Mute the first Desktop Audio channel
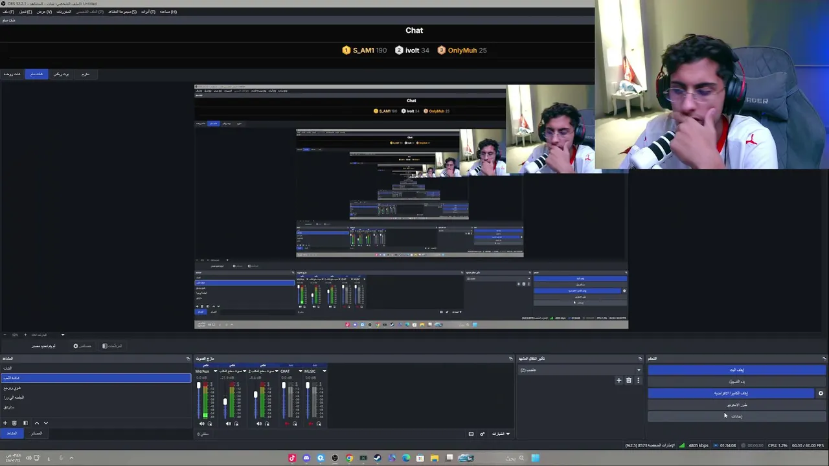Viewport: 829px width, 466px height. (x=228, y=424)
